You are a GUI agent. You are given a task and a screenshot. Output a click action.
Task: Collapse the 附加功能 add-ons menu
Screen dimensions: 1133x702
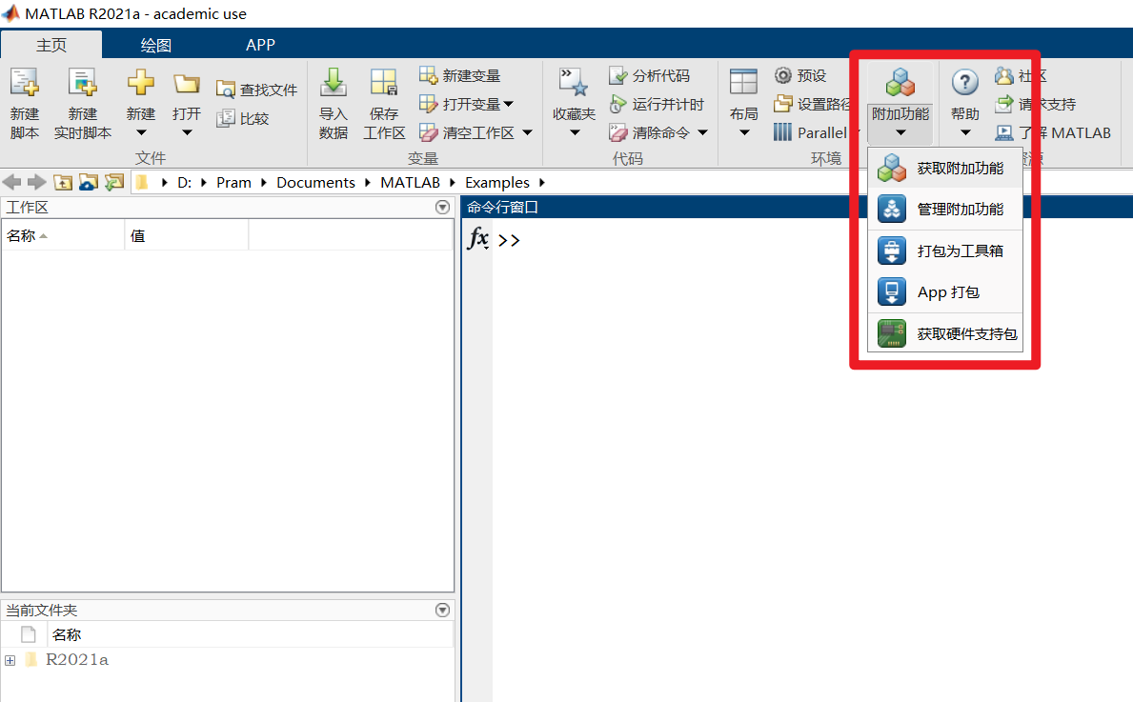(x=900, y=103)
